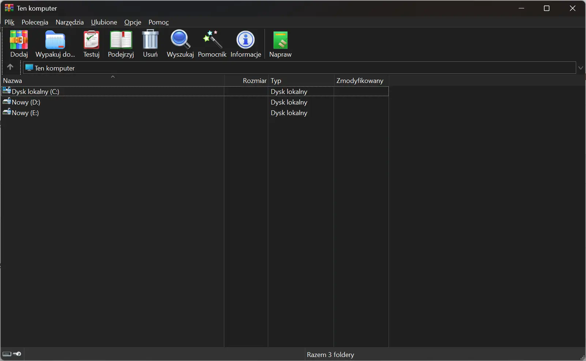Select Dysk lokalny (C:) in list
This screenshot has height=361, width=586.
[195, 91]
